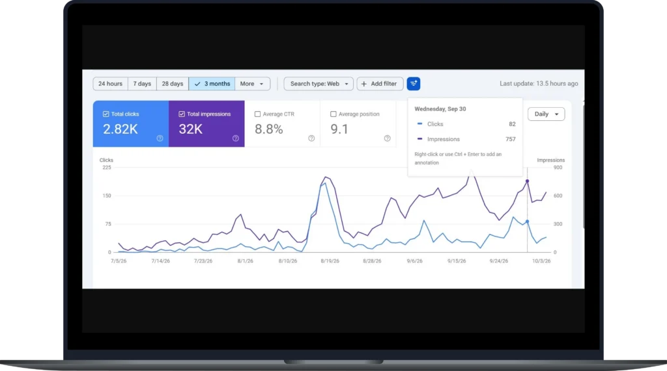Open help icon on Total impressions card

236,138
